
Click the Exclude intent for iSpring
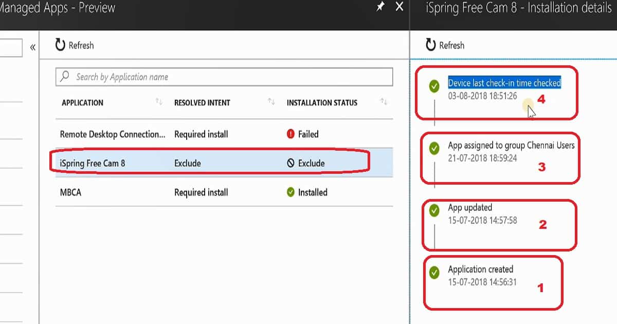point(188,164)
